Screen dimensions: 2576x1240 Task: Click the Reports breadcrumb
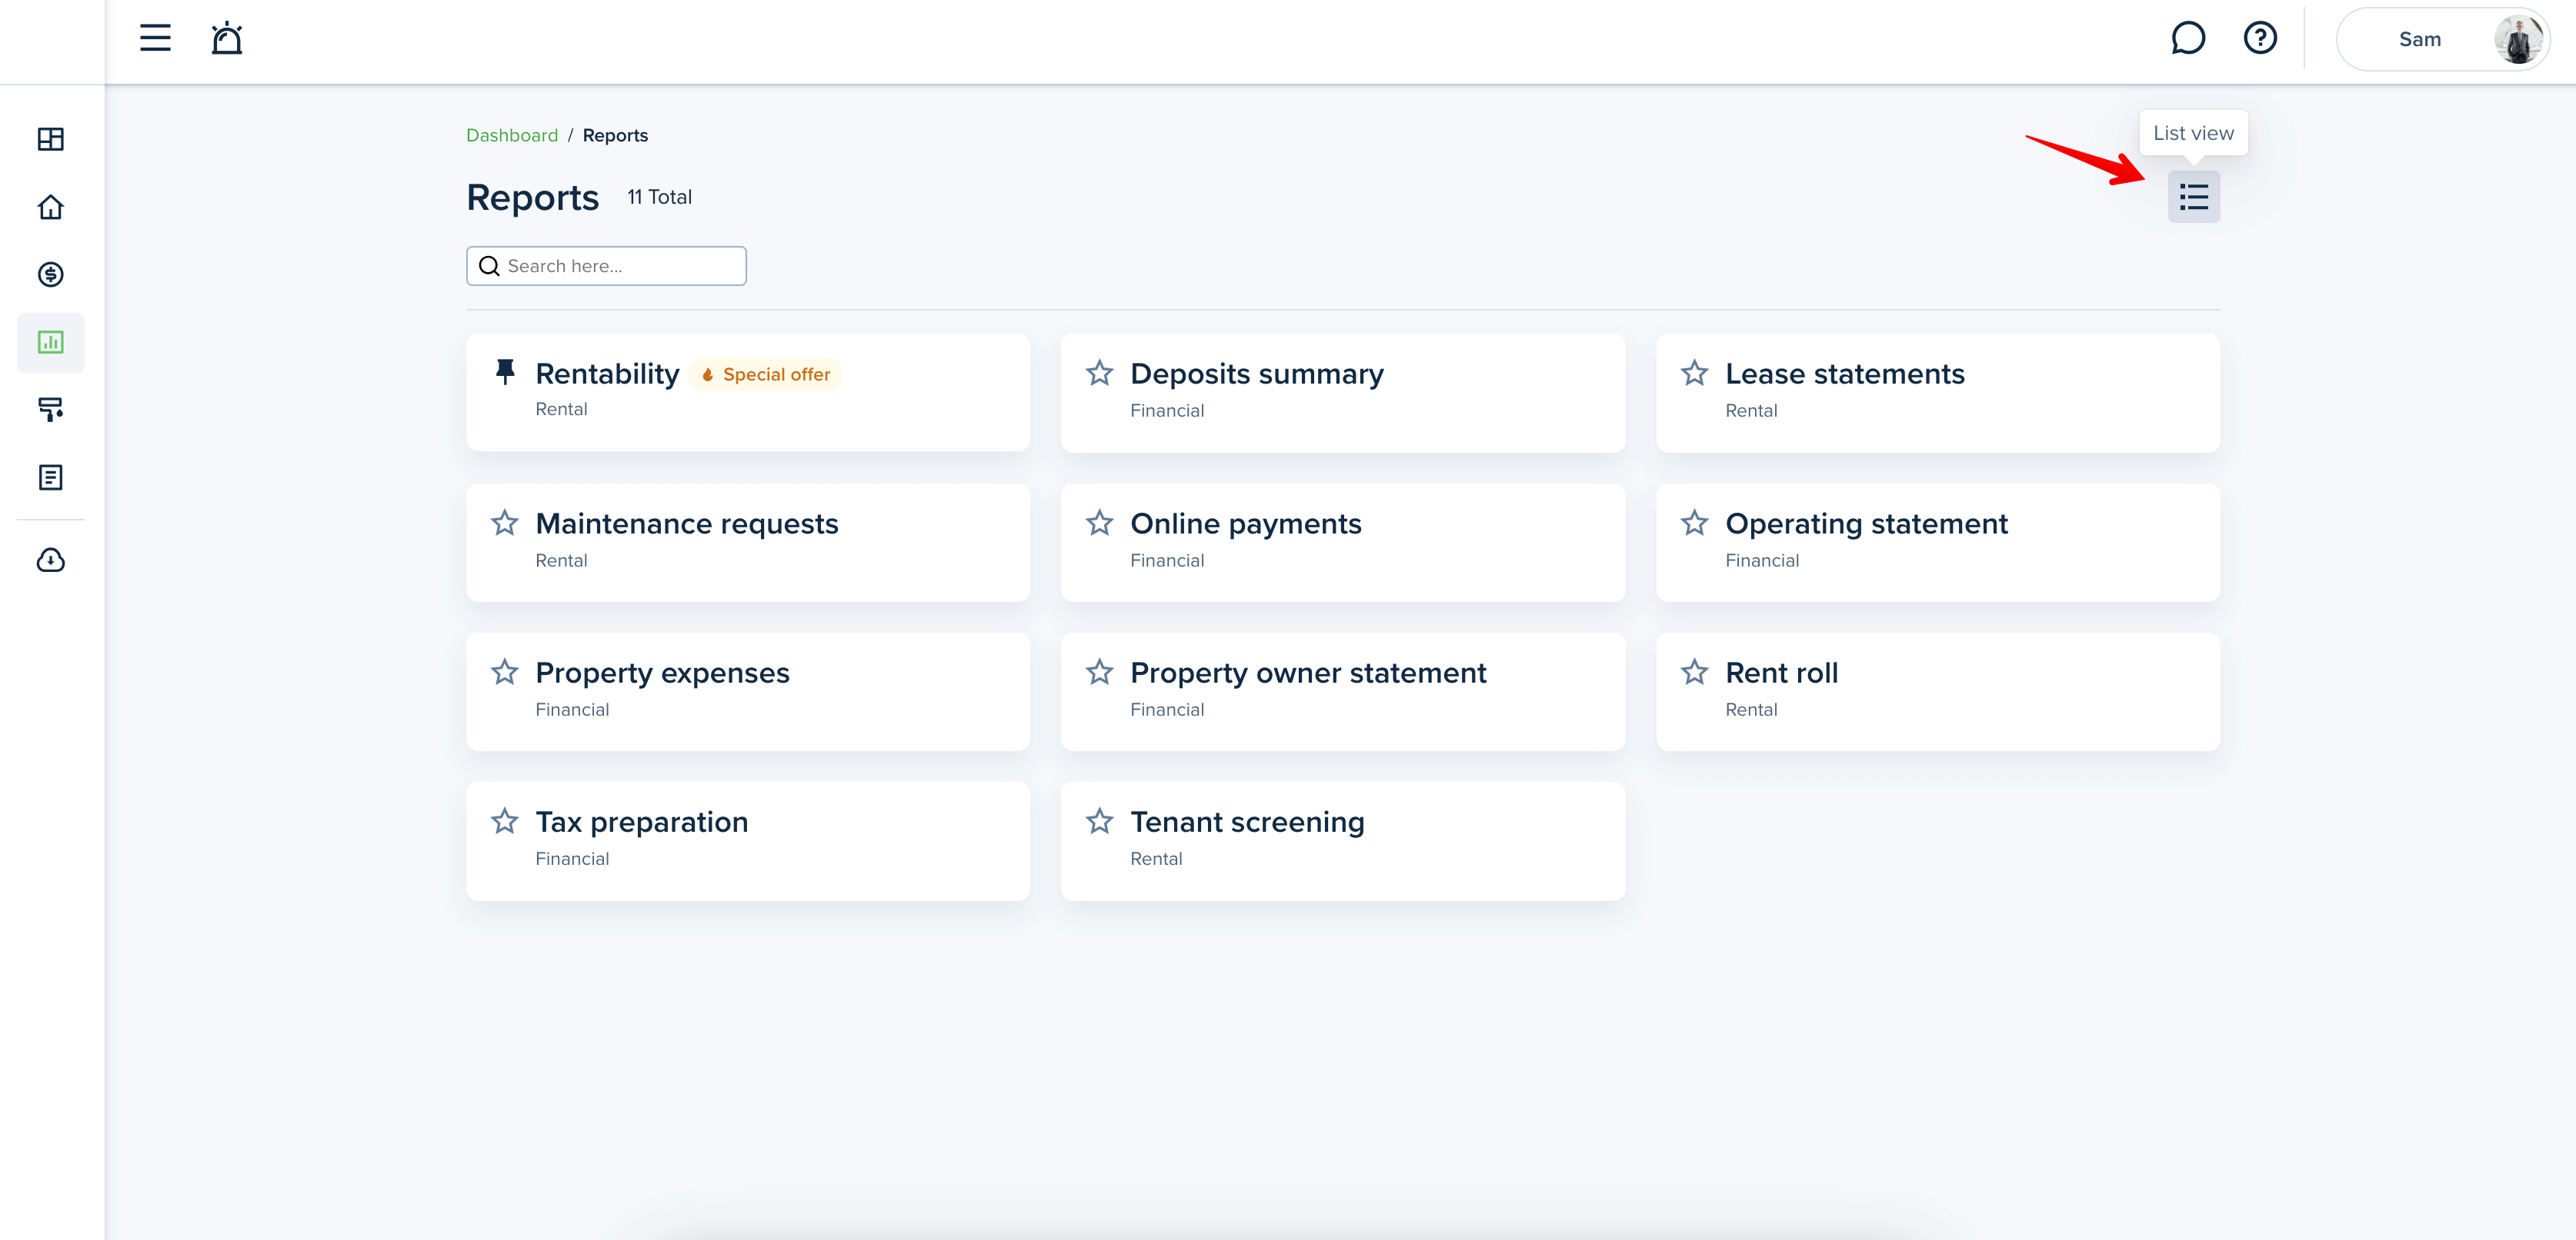(615, 135)
